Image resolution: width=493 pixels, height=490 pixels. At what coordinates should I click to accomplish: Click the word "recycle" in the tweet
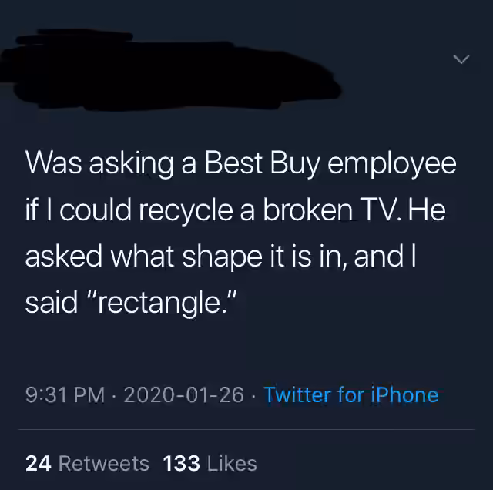186,210
